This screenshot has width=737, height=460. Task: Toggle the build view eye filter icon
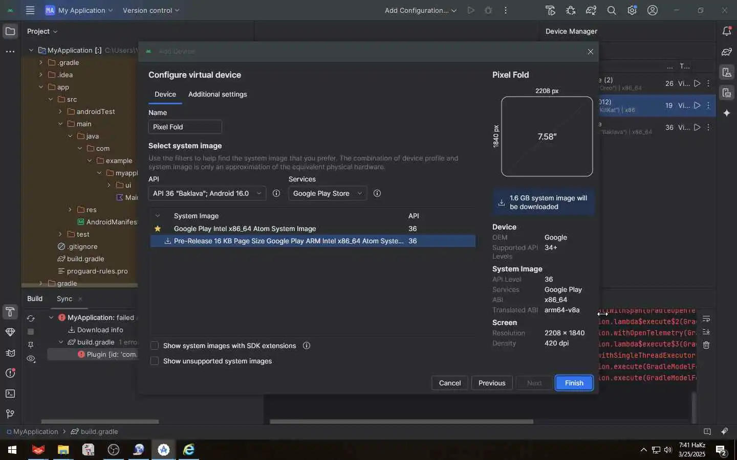pos(31,359)
